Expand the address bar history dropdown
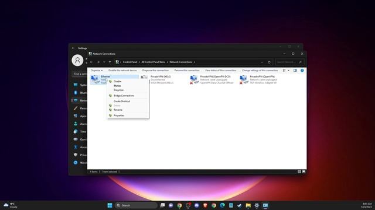This screenshot has height=210, width=375. pyautogui.click(x=262, y=62)
